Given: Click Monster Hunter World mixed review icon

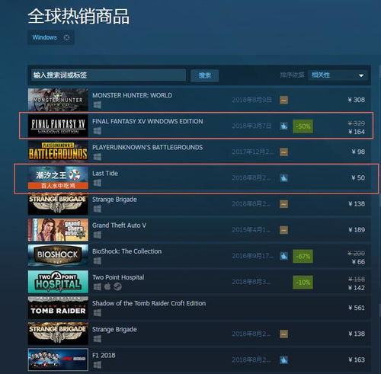Looking at the screenshot, I should [x=283, y=100].
